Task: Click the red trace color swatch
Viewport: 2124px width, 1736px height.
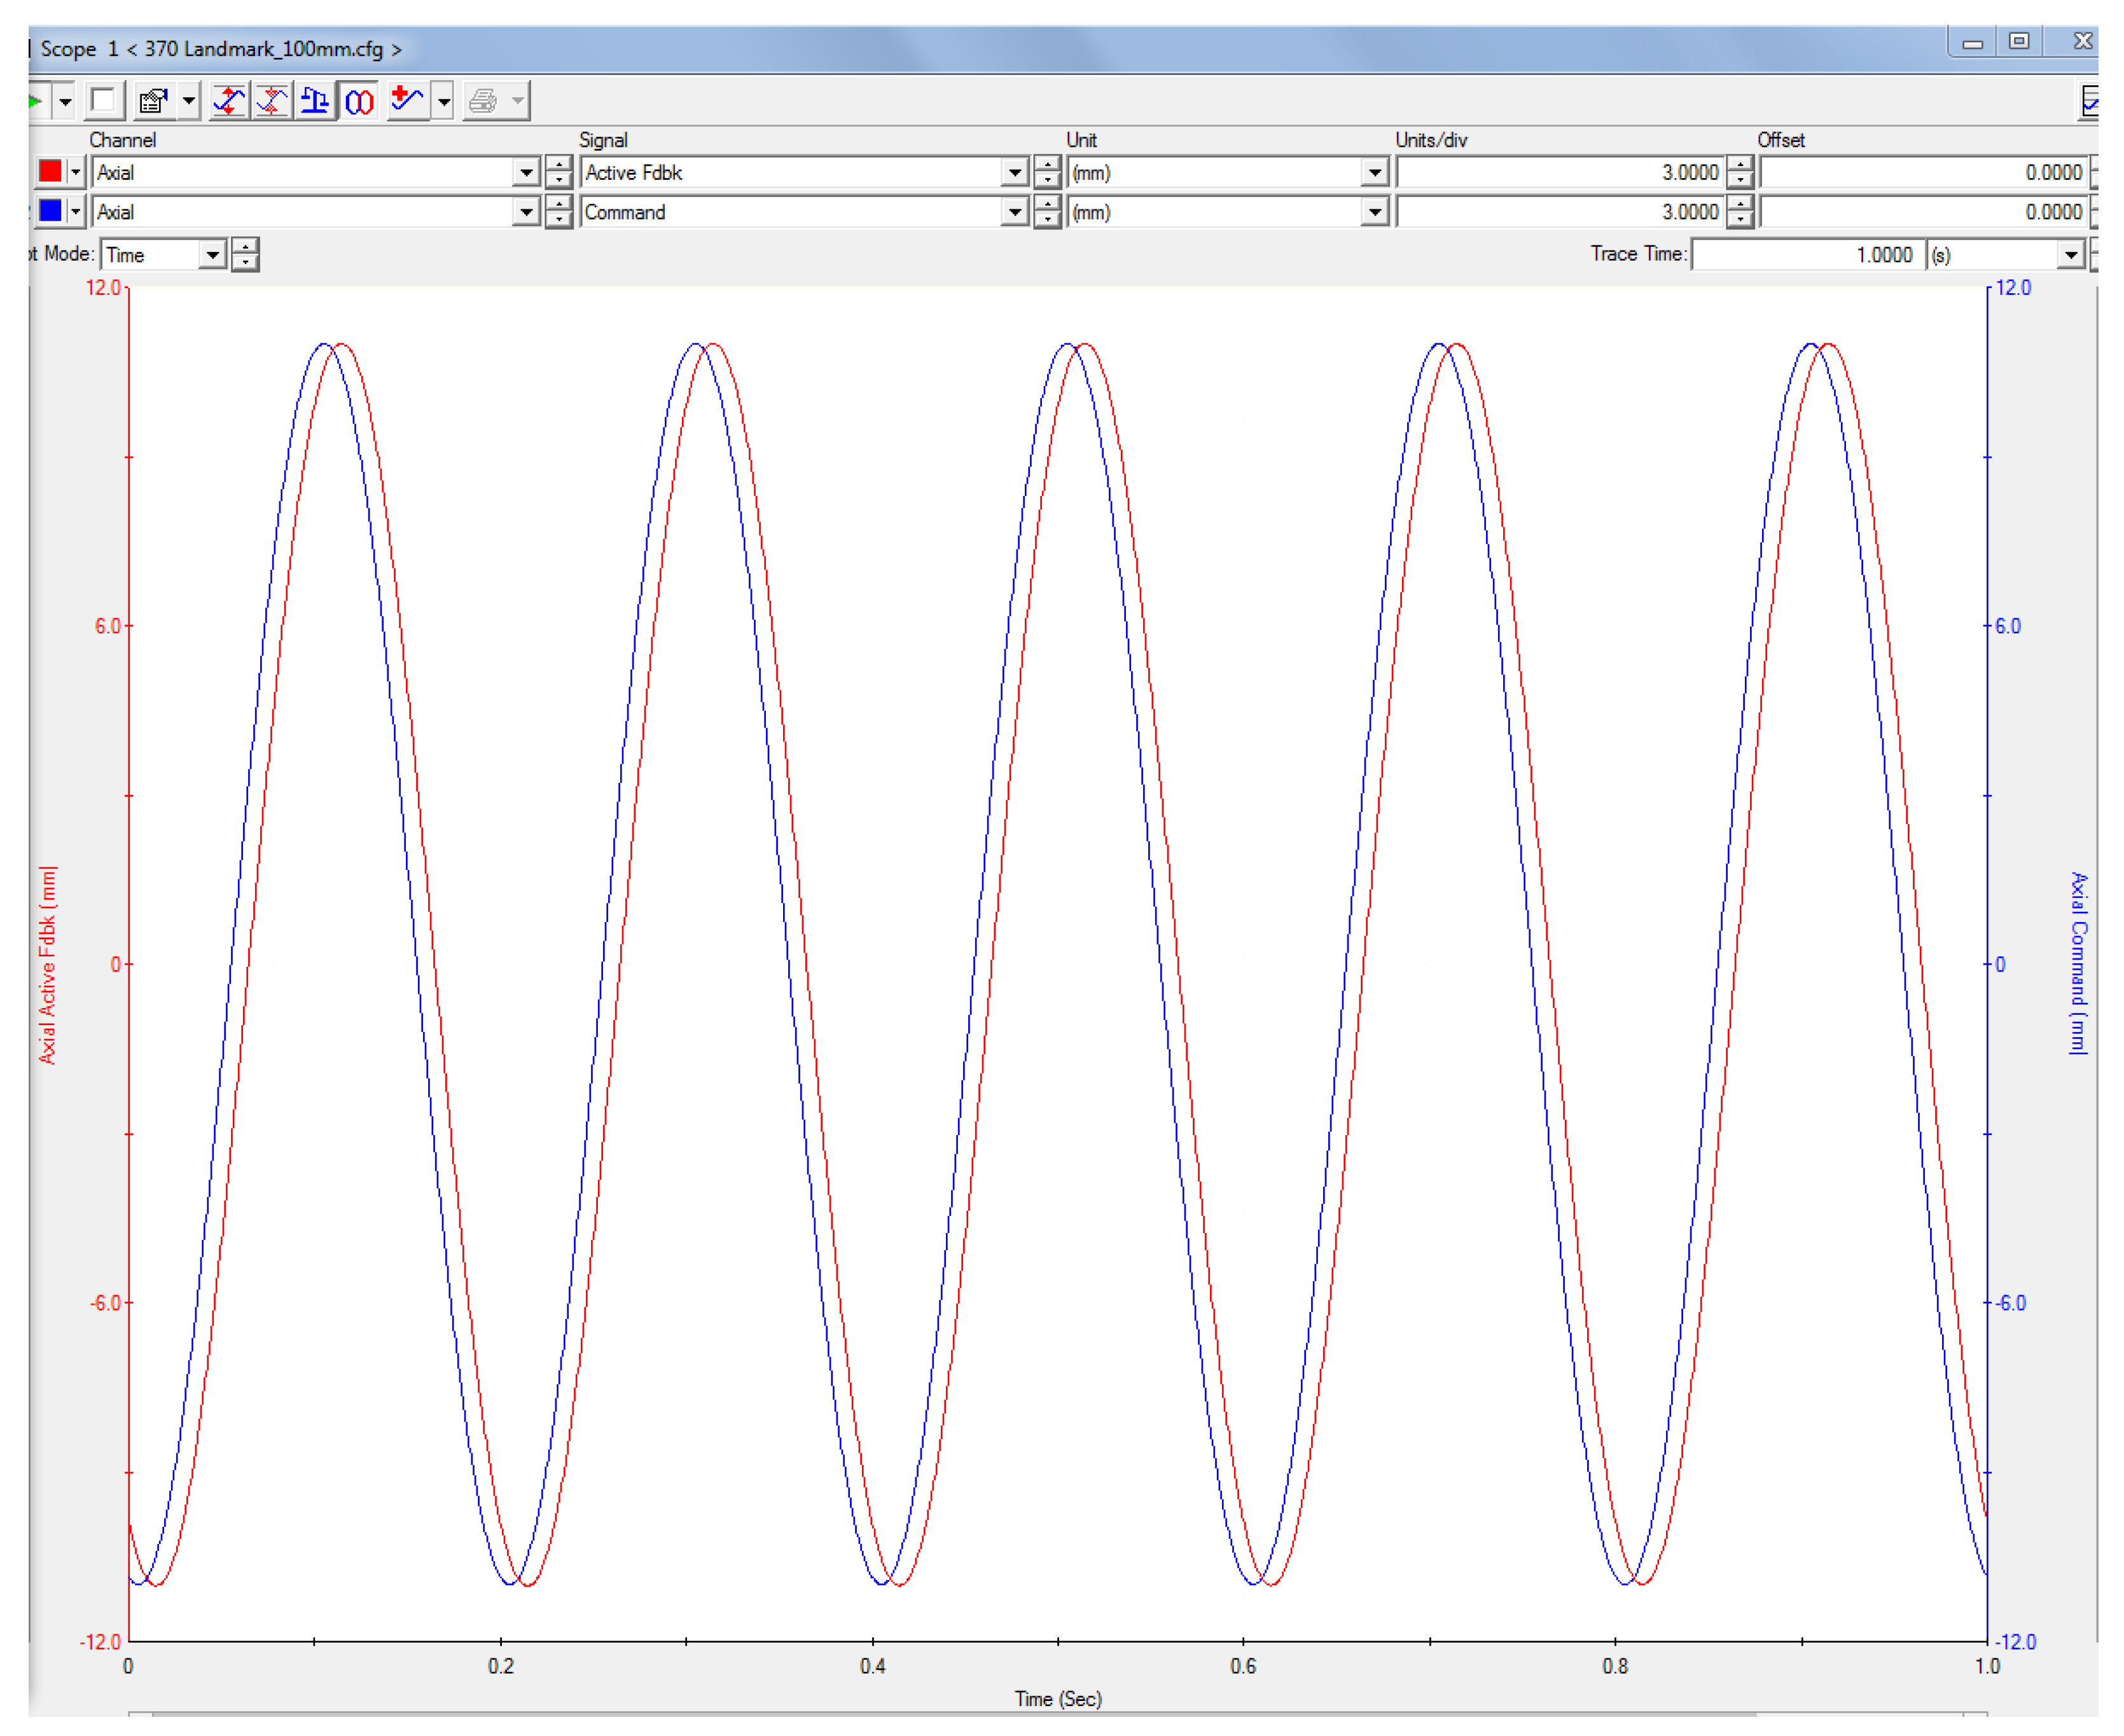Action: point(50,172)
